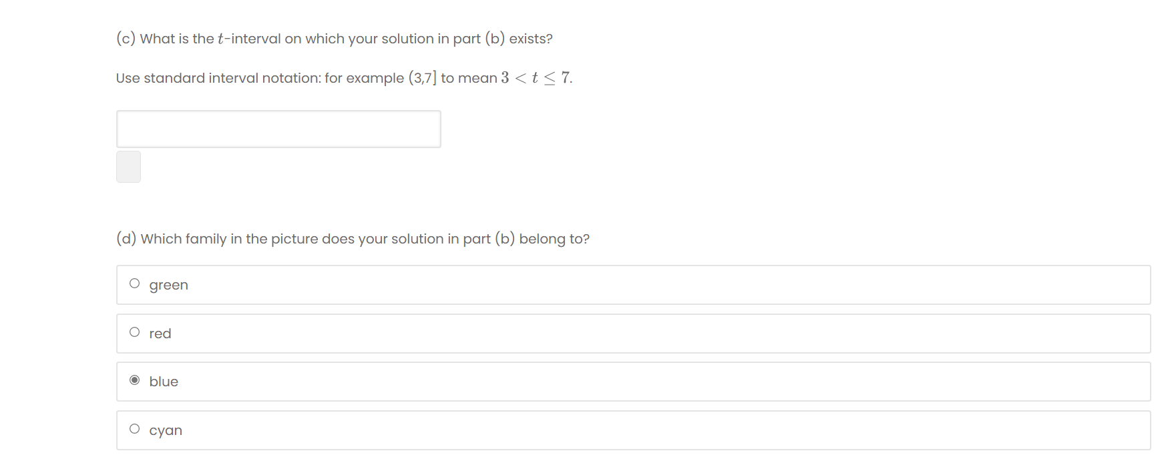Click the 'green' label text
The height and width of the screenshot is (475, 1176).
168,285
